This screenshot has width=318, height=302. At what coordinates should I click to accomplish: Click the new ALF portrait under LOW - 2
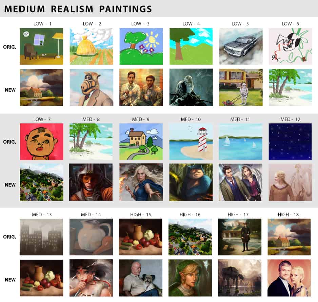[92, 87]
